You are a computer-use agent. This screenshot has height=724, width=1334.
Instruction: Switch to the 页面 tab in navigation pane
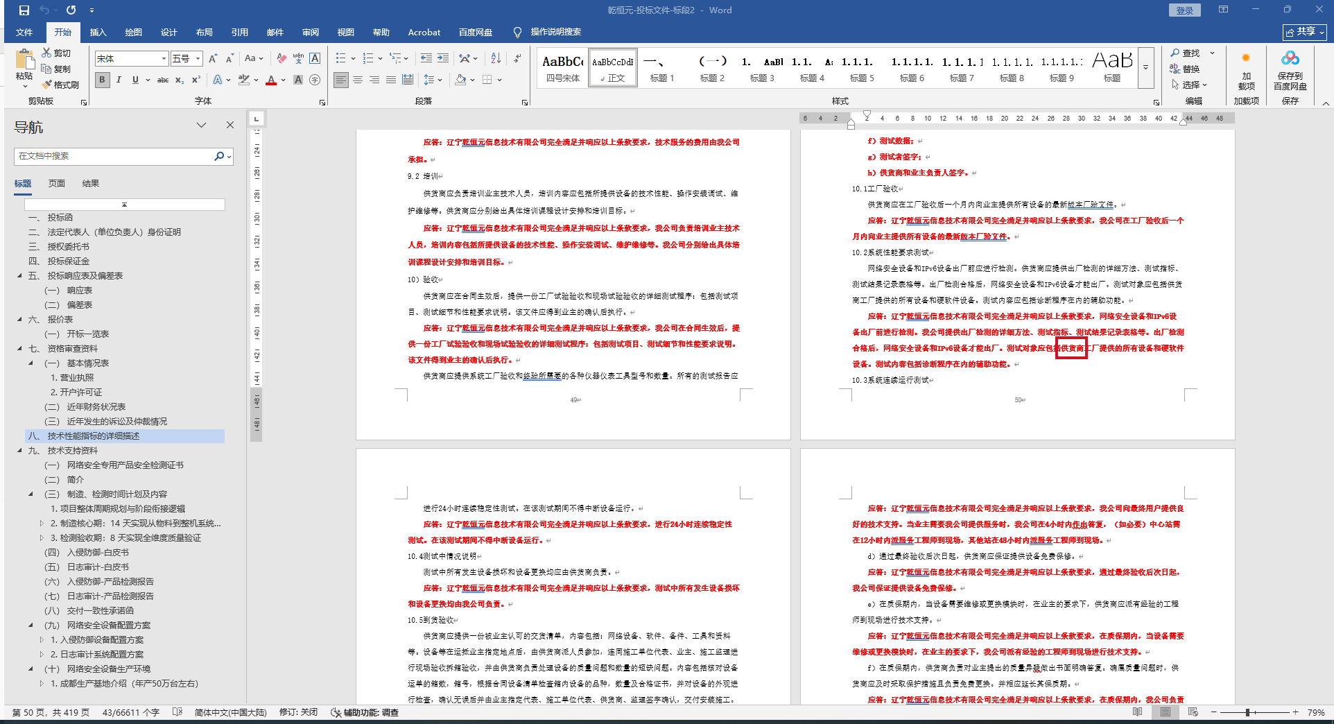click(56, 183)
